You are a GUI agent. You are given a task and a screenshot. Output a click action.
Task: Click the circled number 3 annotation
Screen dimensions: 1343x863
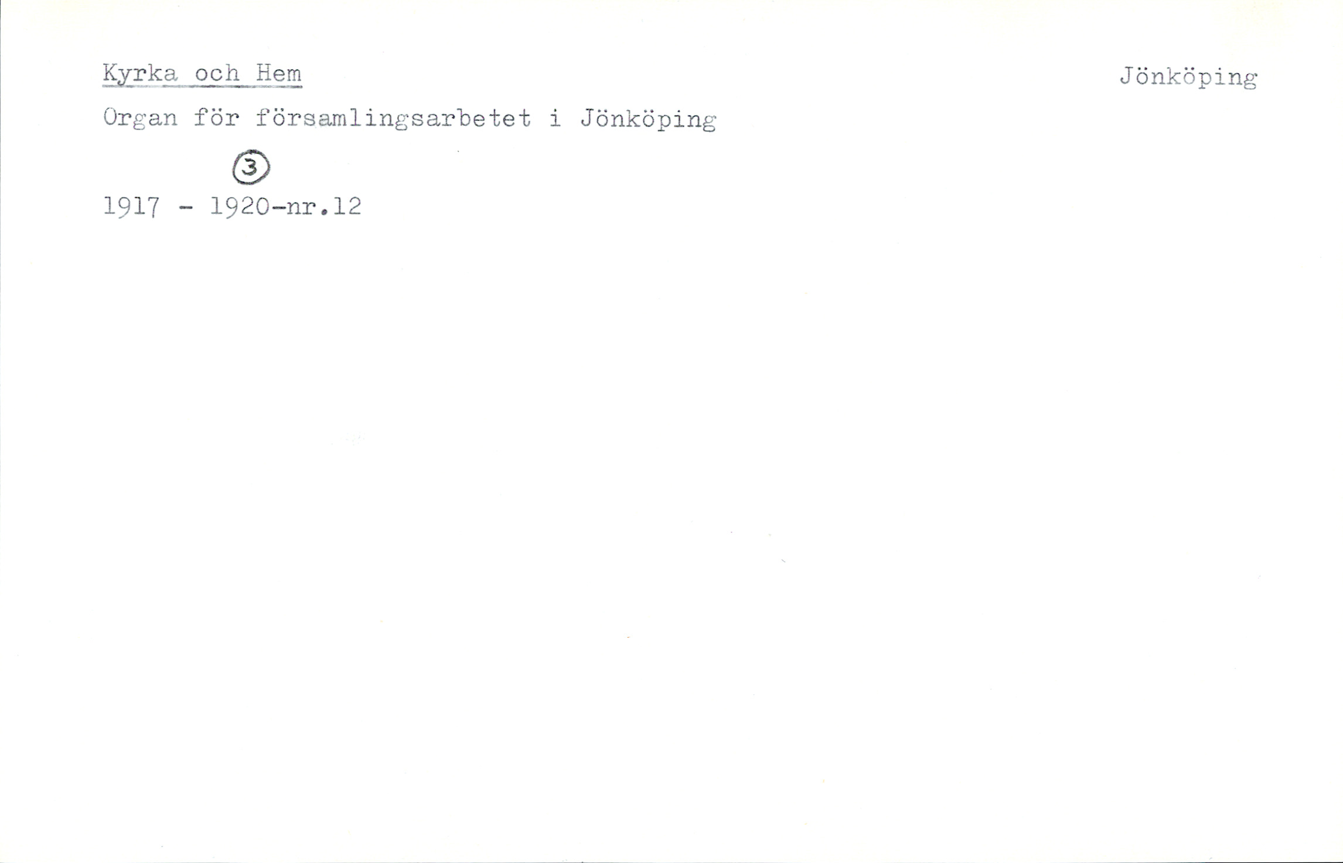click(251, 168)
